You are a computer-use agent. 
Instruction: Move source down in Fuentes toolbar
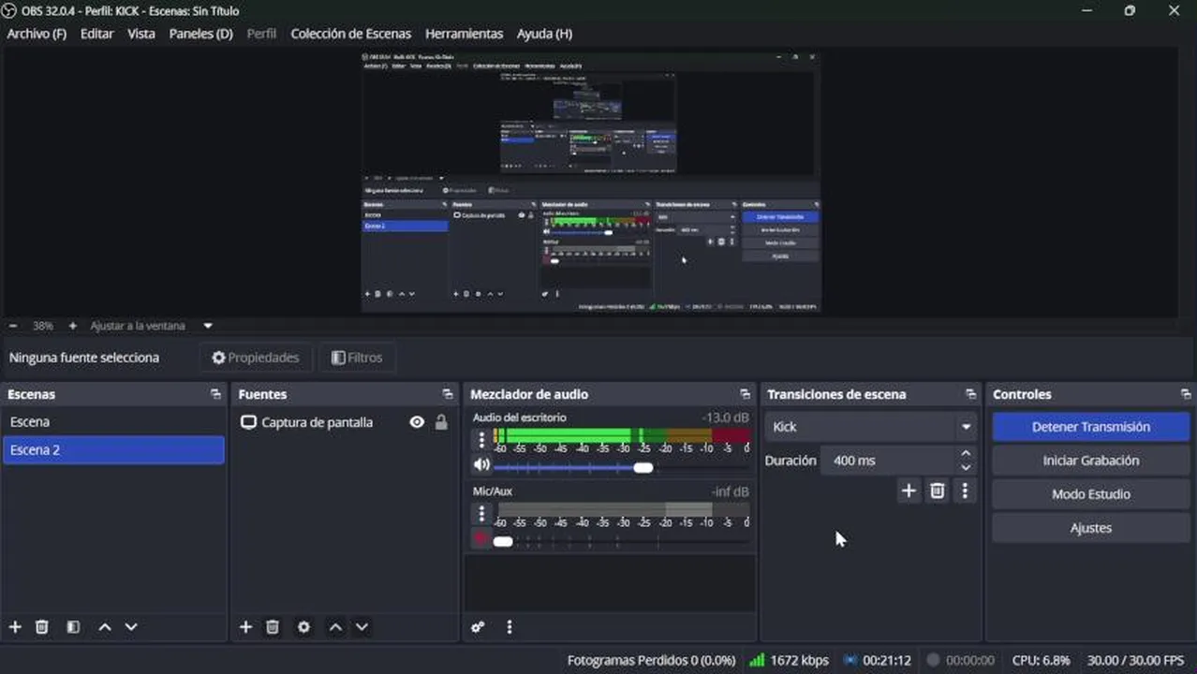(362, 627)
